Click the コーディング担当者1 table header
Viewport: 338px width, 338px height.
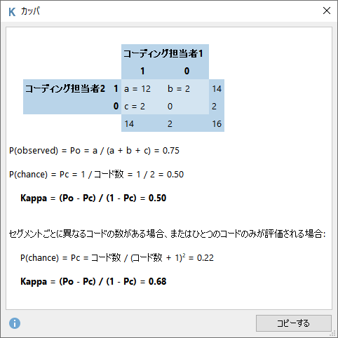pos(163,53)
